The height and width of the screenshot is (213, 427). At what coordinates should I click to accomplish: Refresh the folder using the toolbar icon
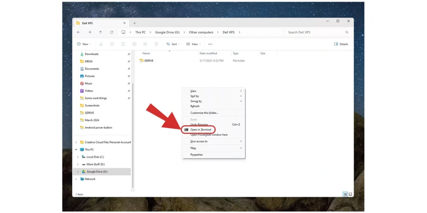click(112, 32)
